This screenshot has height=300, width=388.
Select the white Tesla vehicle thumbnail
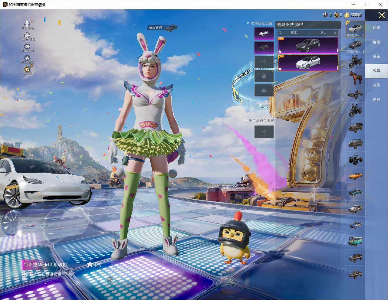point(355,29)
